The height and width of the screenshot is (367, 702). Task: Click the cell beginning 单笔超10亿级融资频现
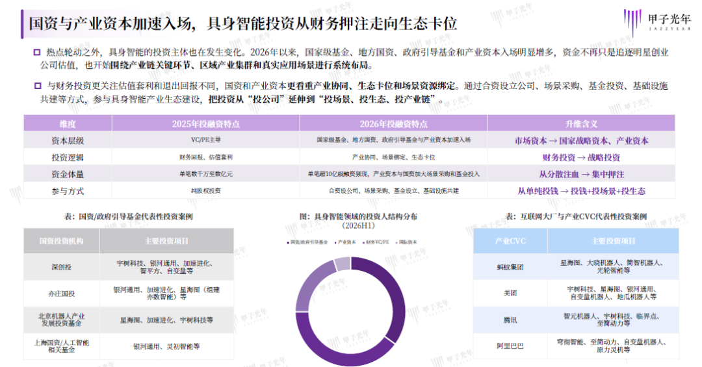pyautogui.click(x=393, y=173)
